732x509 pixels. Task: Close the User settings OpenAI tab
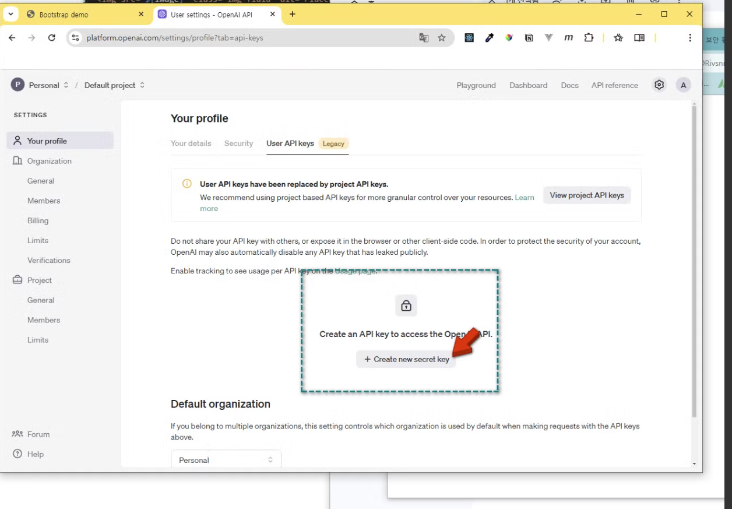272,14
